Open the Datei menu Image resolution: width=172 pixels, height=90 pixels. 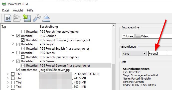pyautogui.click(x=5, y=10)
